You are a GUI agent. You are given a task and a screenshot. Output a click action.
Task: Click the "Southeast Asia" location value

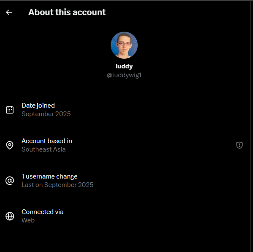tap(44, 149)
